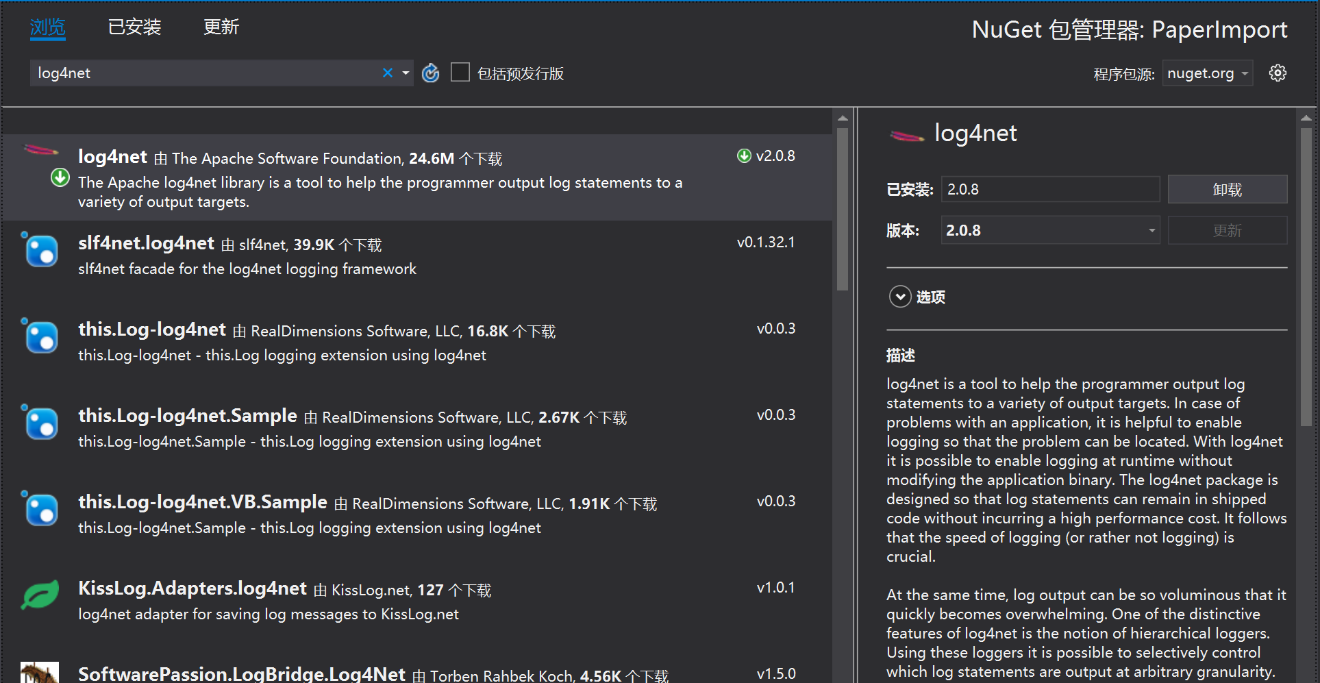
Task: Select the SoftwarePassion.LogBridge.Log4Net icon
Action: click(40, 673)
